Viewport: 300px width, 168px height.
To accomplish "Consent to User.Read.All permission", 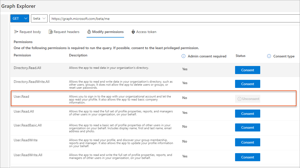I will [x=247, y=114].
